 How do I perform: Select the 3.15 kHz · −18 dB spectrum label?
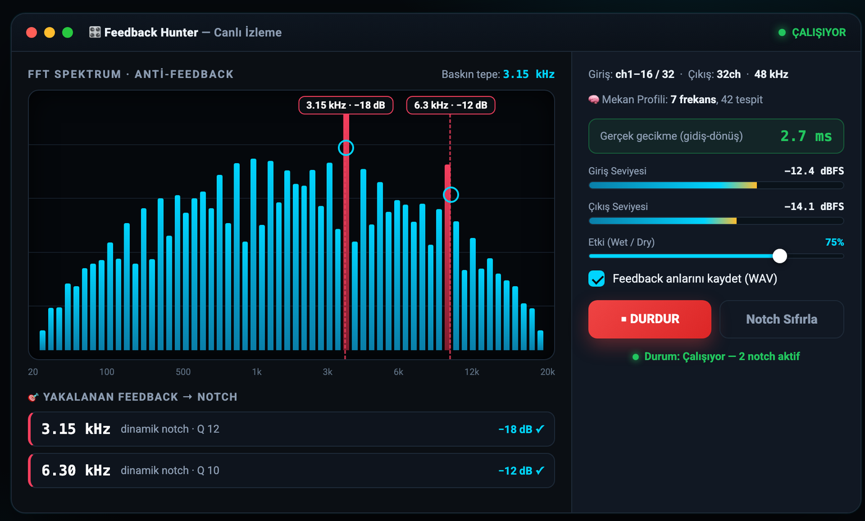coord(346,106)
